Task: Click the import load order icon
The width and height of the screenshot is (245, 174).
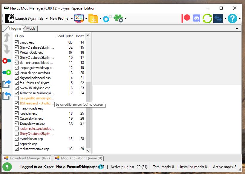Action: tap(7, 96)
